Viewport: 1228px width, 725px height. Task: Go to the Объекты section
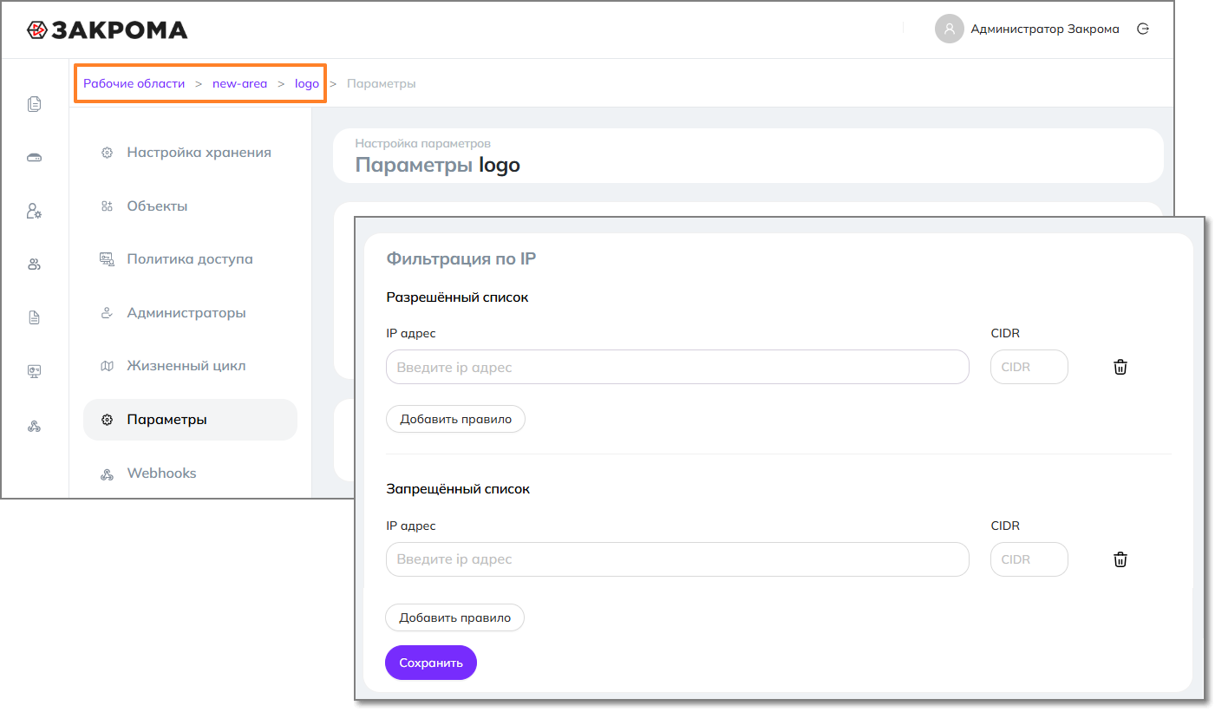click(157, 206)
